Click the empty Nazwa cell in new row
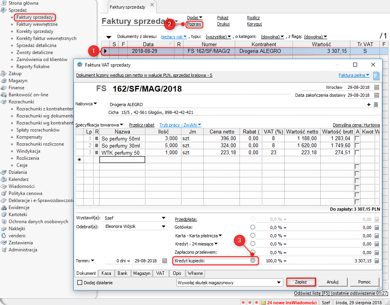 pyautogui.click(x=122, y=159)
